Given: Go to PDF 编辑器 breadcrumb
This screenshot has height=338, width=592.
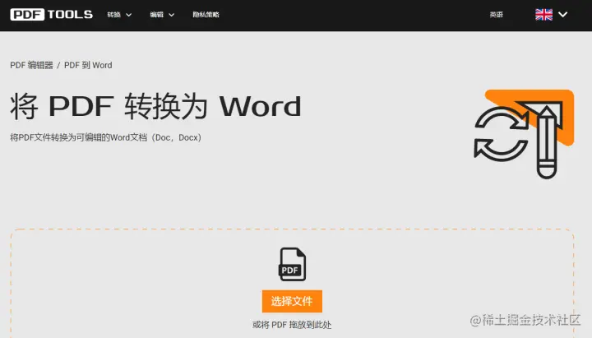Looking at the screenshot, I should point(31,65).
